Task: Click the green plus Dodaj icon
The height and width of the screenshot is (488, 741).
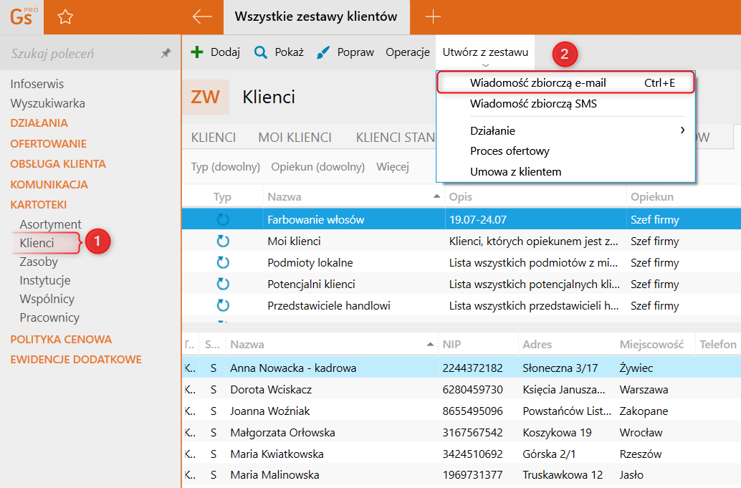Action: coord(197,52)
